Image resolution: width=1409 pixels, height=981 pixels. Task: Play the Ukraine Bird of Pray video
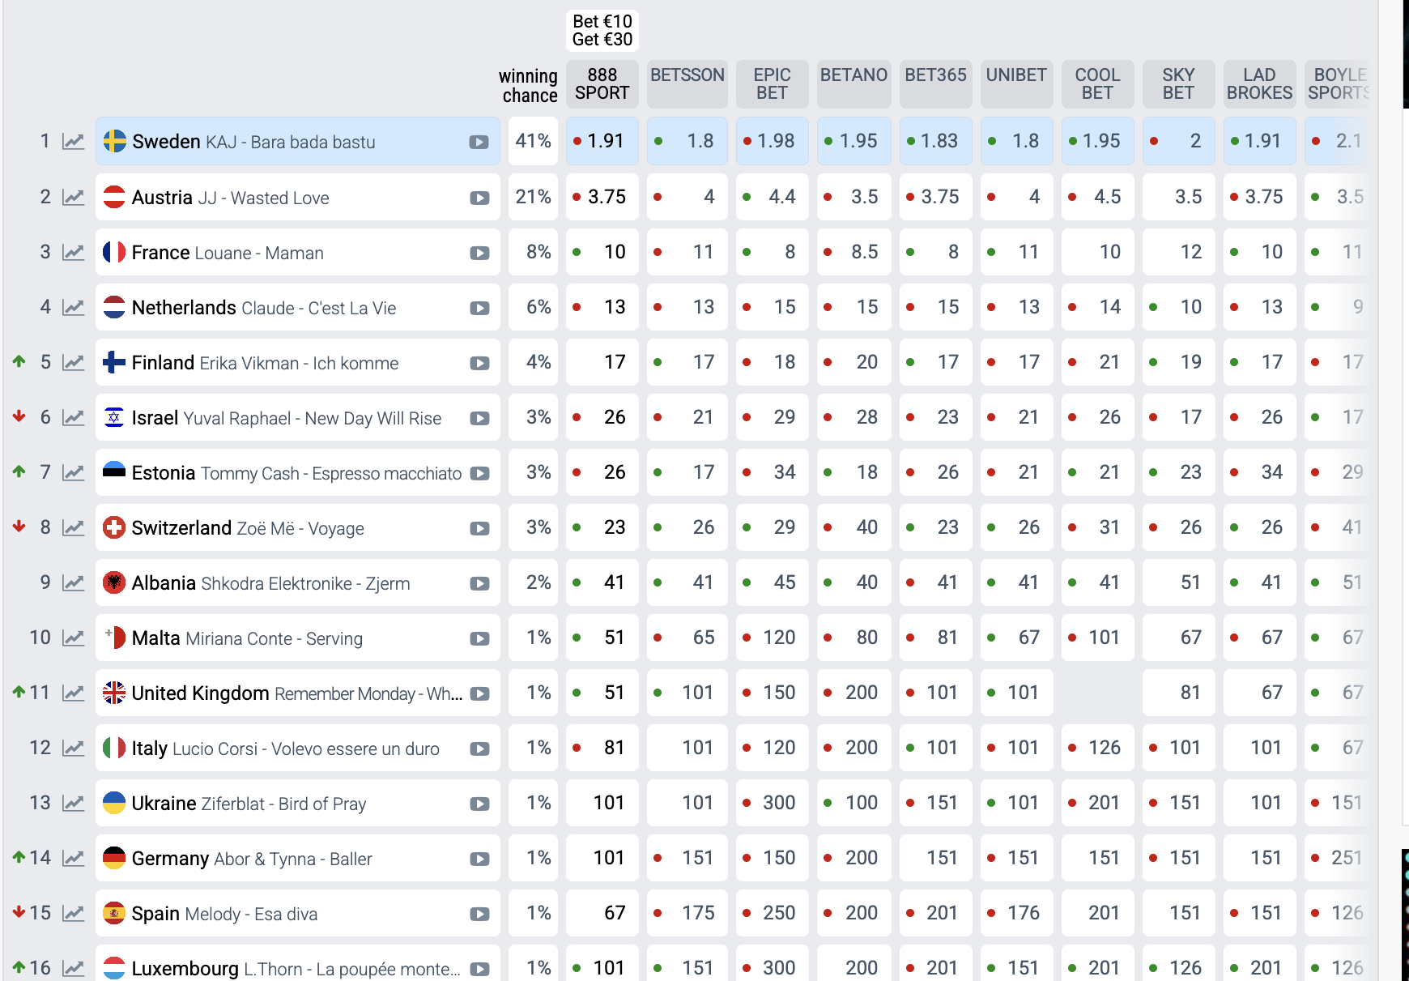[479, 804]
